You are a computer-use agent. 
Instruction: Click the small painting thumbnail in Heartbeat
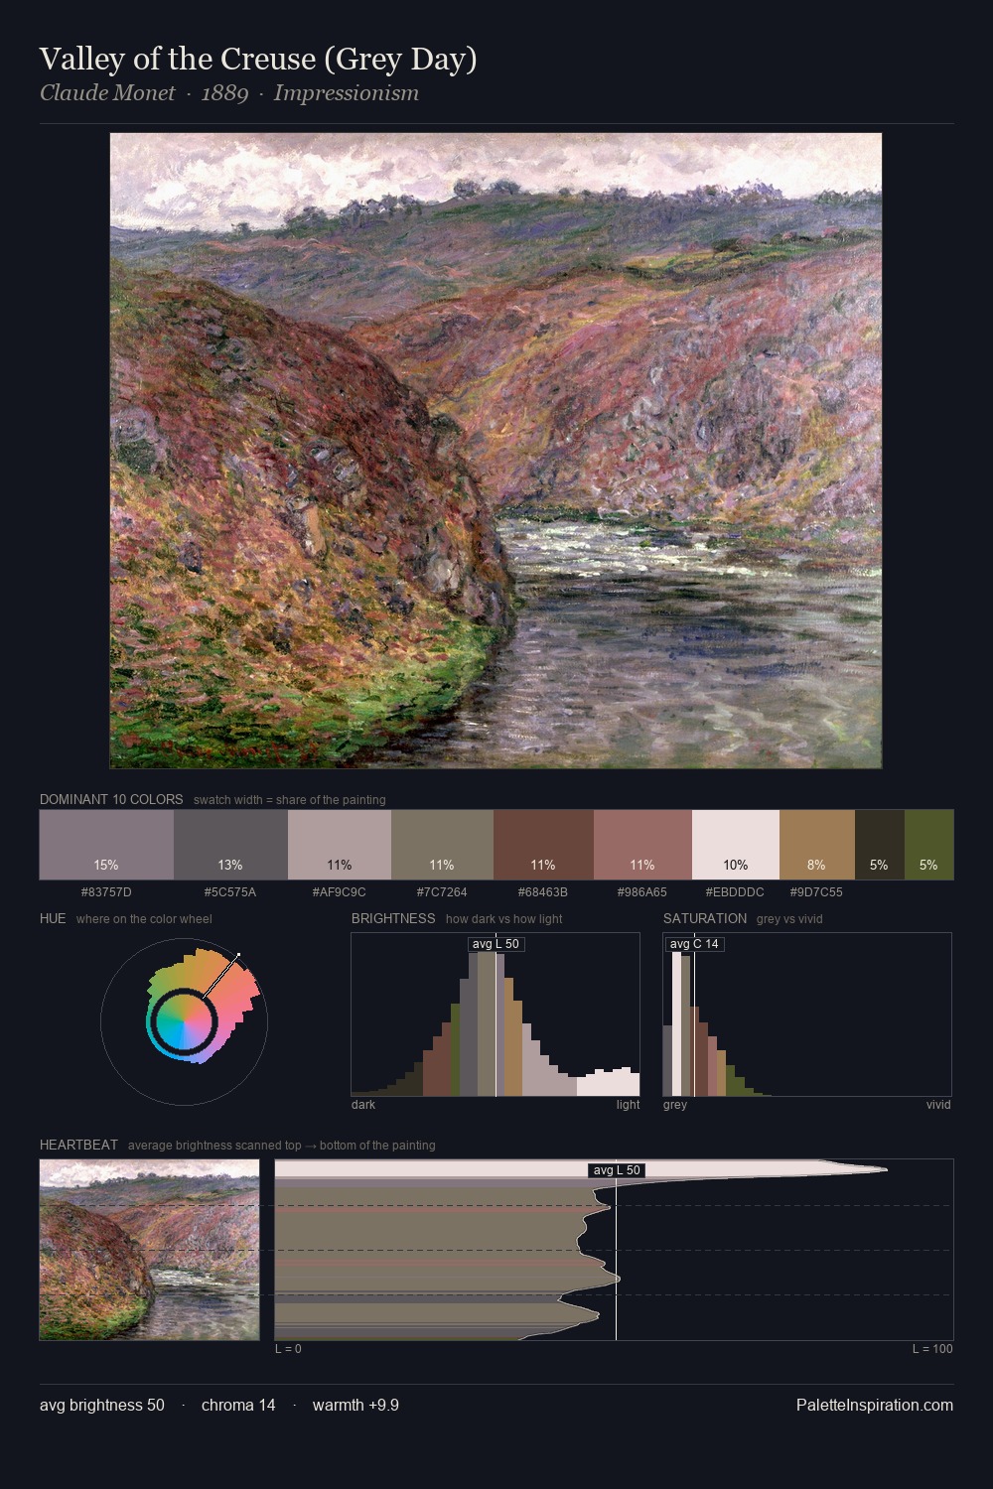[x=149, y=1250]
